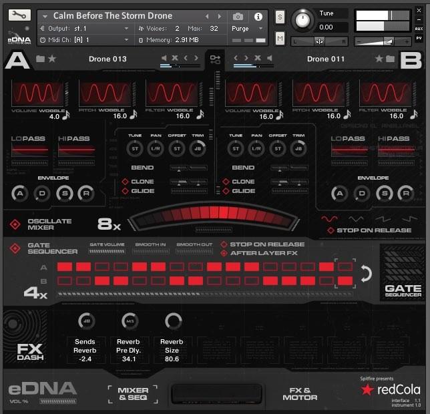The width and height of the screenshot is (430, 414).
Task: Enable Bay B Clone diamond toggle
Action: [x=226, y=182]
